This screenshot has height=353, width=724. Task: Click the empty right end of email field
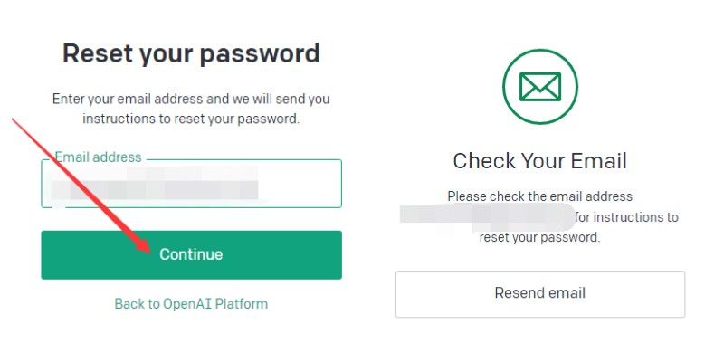(300, 184)
